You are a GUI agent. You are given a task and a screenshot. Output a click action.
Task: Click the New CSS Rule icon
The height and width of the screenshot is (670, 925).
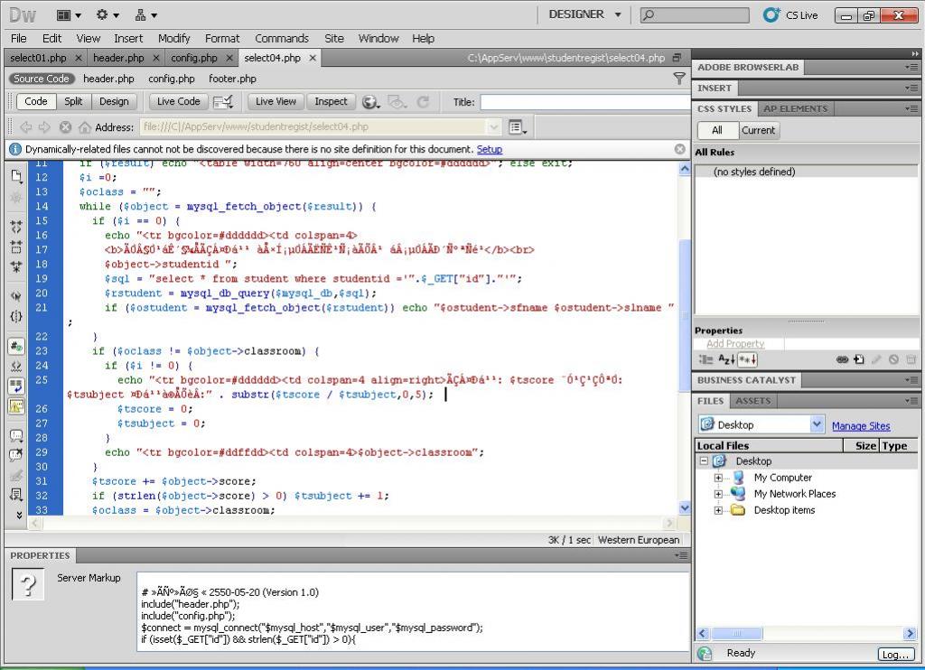point(859,359)
